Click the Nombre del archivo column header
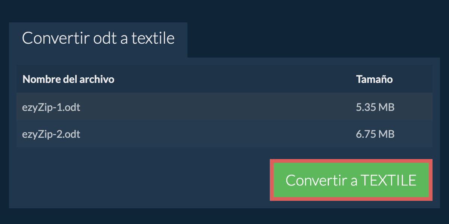Viewport: 449px width, 224px height. click(x=68, y=79)
